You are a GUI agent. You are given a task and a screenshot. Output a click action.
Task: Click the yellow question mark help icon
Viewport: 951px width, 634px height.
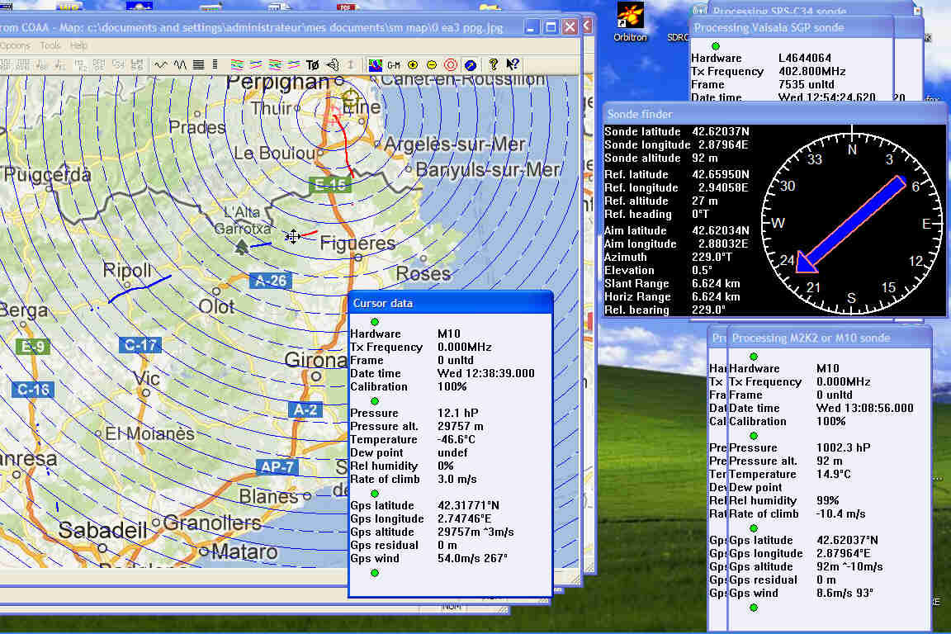tap(493, 64)
